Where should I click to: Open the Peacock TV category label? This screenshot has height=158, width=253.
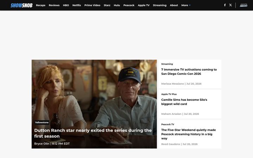coord(168,124)
